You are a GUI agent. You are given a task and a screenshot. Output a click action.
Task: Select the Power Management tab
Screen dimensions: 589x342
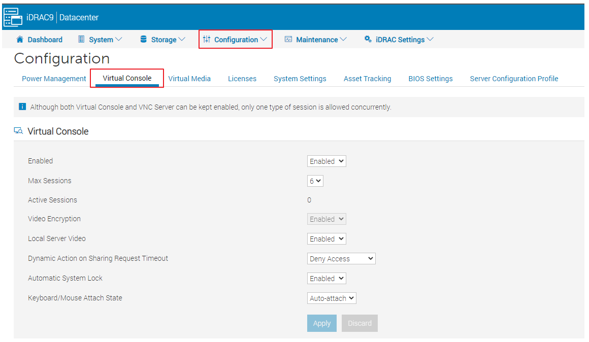[53, 78]
